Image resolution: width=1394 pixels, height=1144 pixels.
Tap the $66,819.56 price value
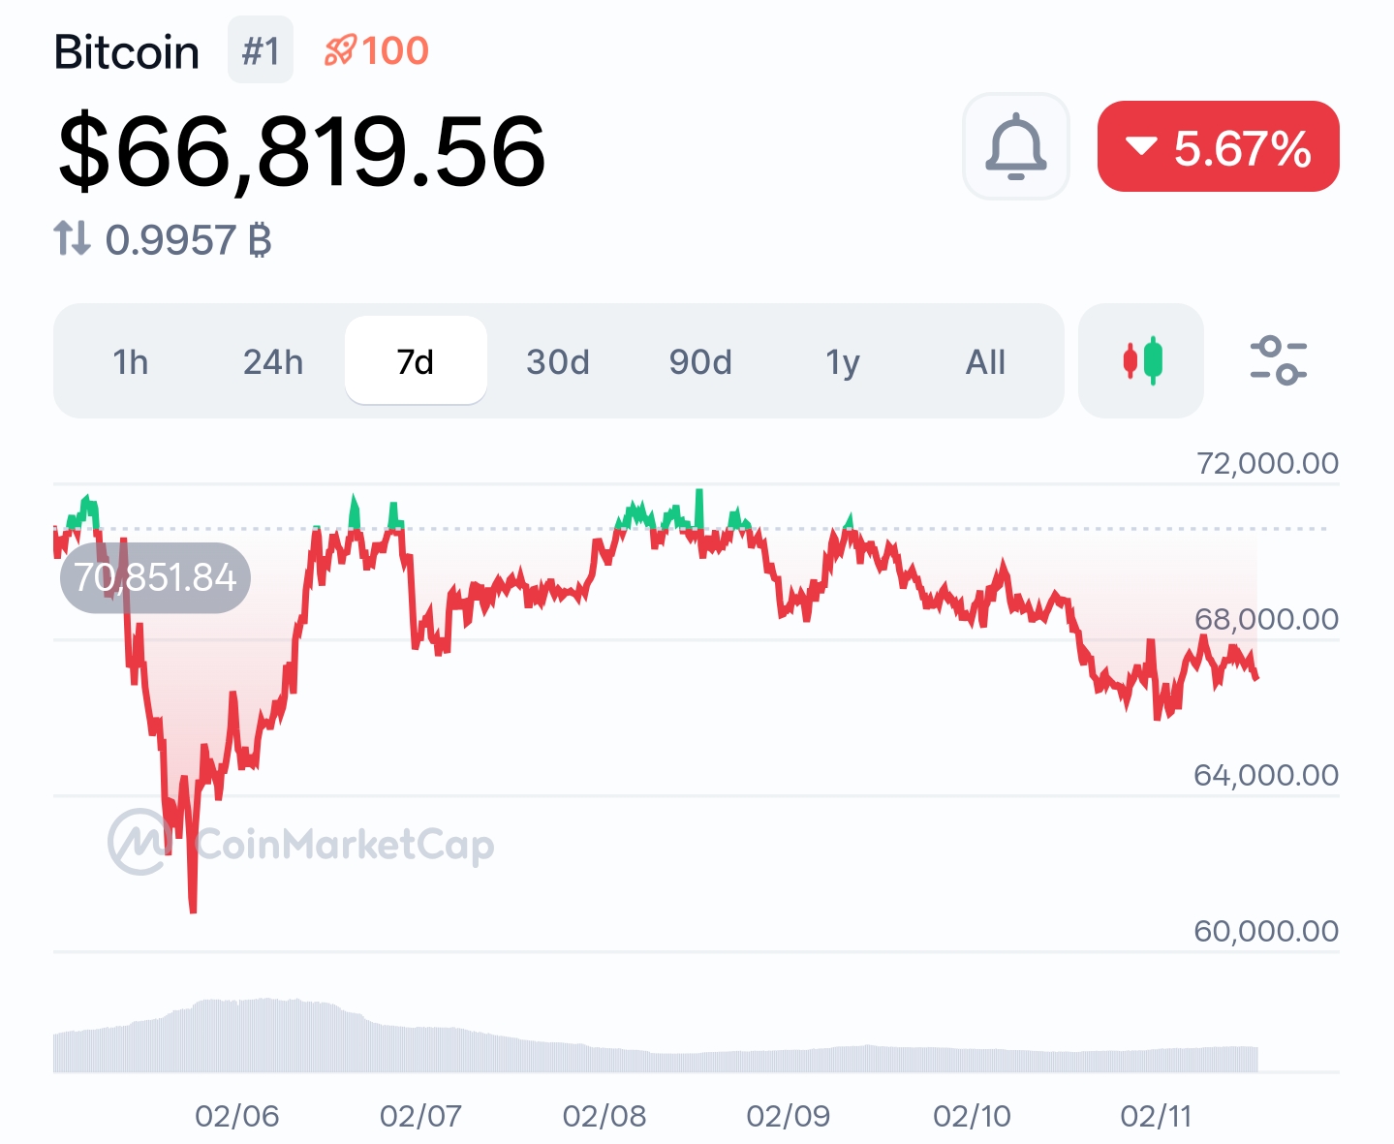tap(302, 152)
